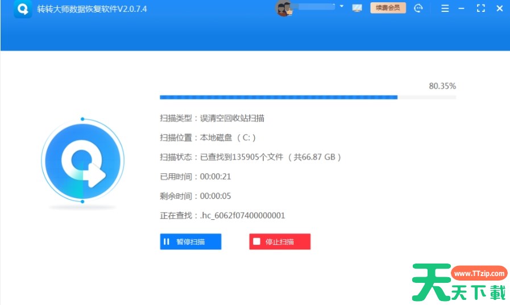Open the customer service chat icon
This screenshot has height=305, width=510.
[418, 9]
